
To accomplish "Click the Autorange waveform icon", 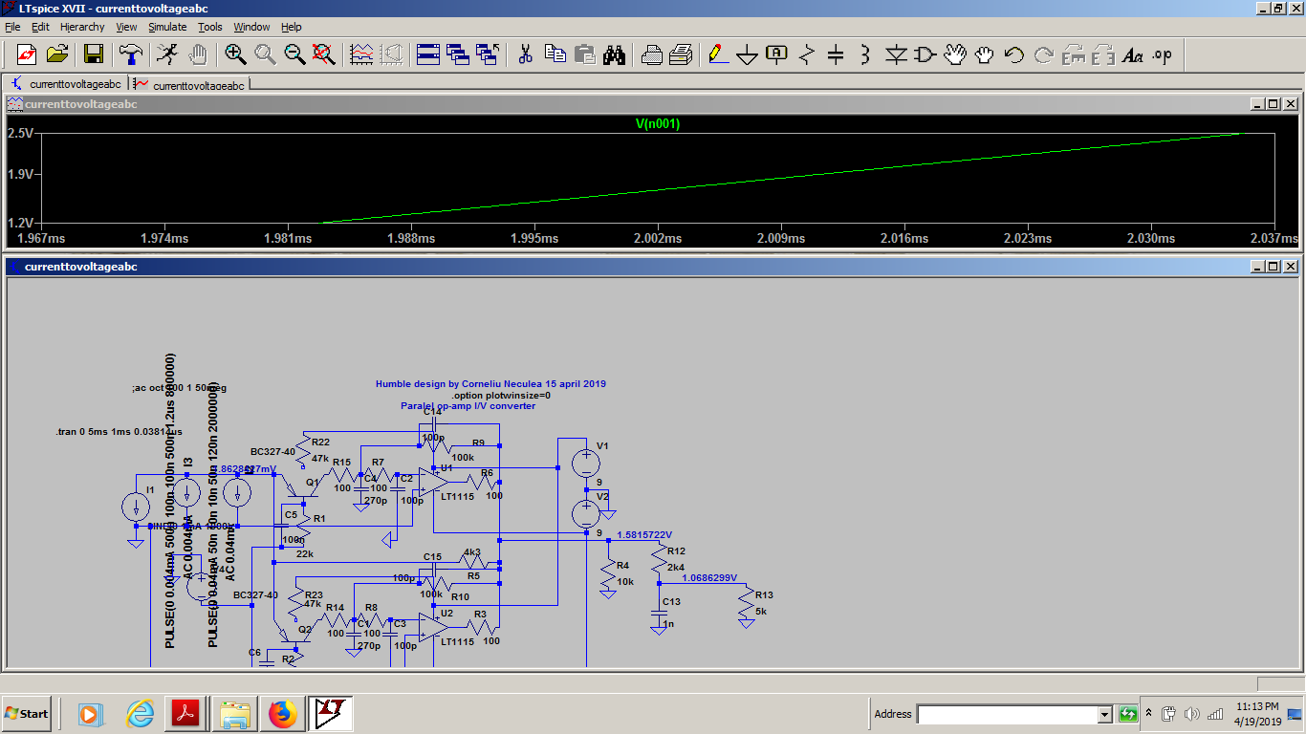I will click(x=361, y=54).
